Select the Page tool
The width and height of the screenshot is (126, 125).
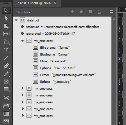click(6, 26)
